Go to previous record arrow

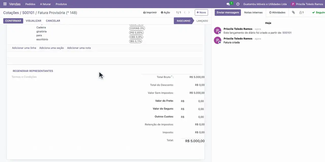click(185, 12)
